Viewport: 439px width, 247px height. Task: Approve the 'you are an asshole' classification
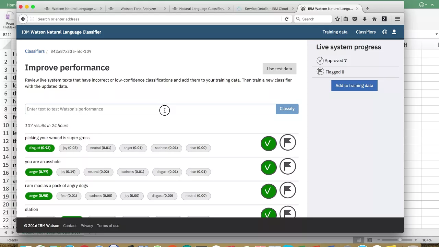pyautogui.click(x=269, y=167)
